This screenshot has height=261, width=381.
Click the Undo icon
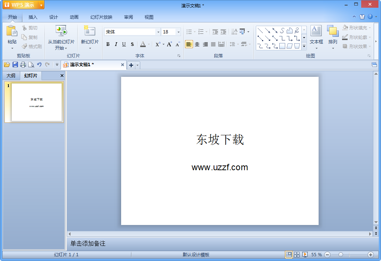pos(39,65)
